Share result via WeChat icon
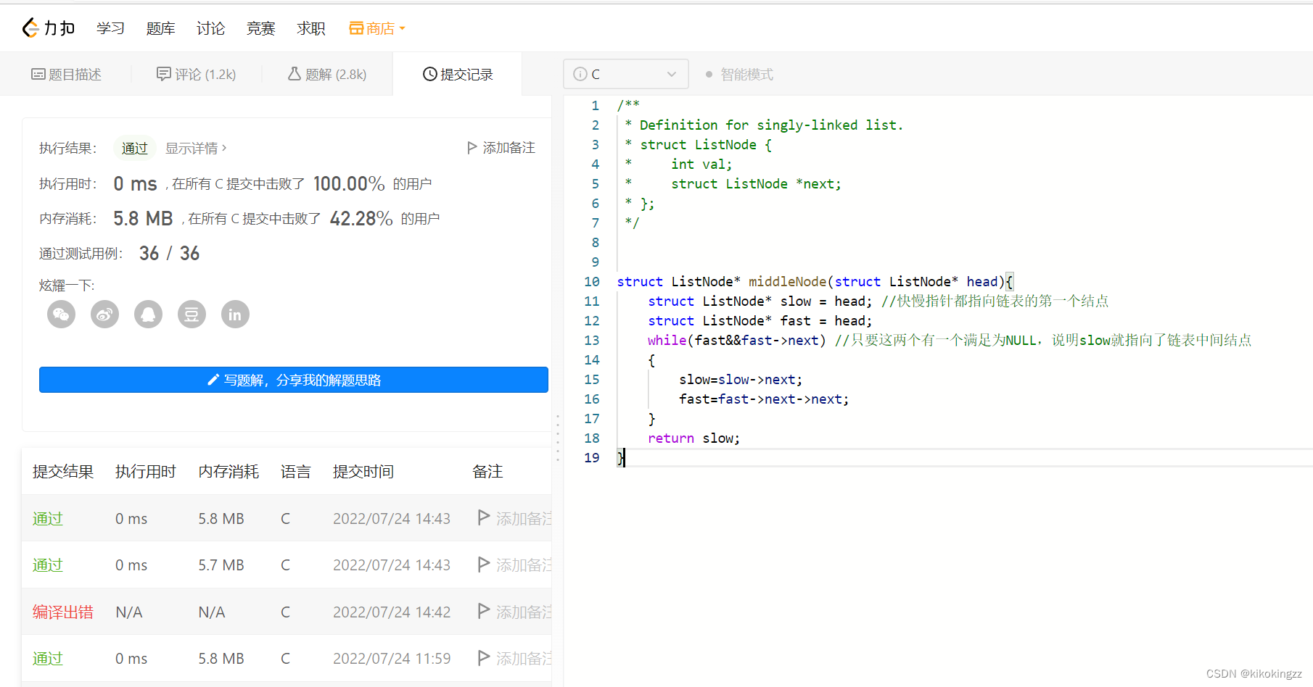Screen dimensions: 1313x687 (x=62, y=315)
